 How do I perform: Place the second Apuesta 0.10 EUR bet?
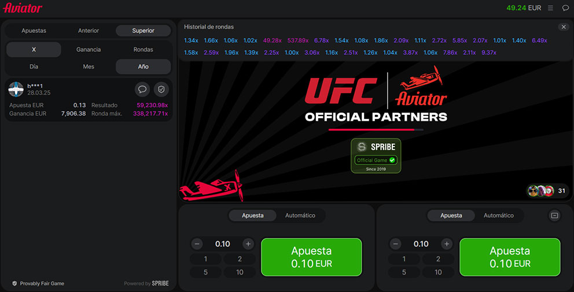pos(510,257)
